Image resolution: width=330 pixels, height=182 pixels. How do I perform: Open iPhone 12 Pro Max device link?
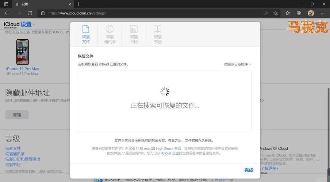pos(23,69)
